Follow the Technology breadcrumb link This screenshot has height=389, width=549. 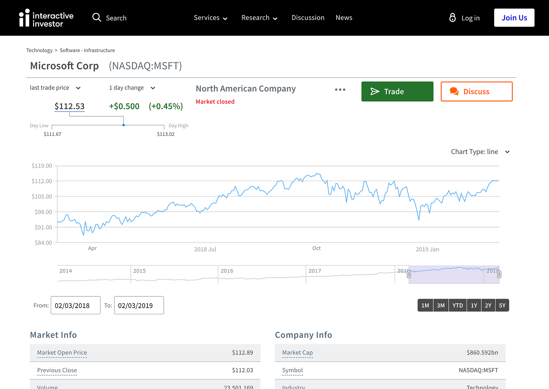(x=39, y=50)
